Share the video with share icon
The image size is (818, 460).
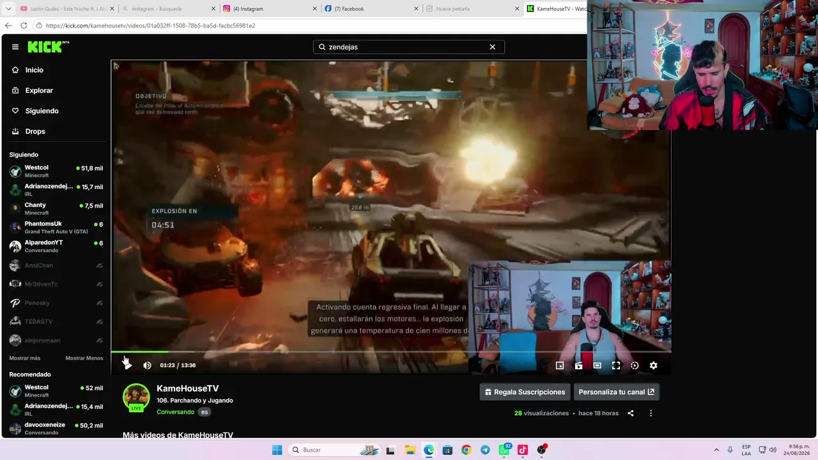[631, 413]
